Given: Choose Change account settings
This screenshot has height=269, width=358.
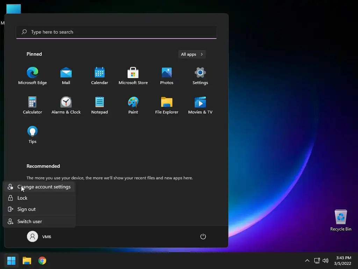Looking at the screenshot, I should (x=39, y=187).
